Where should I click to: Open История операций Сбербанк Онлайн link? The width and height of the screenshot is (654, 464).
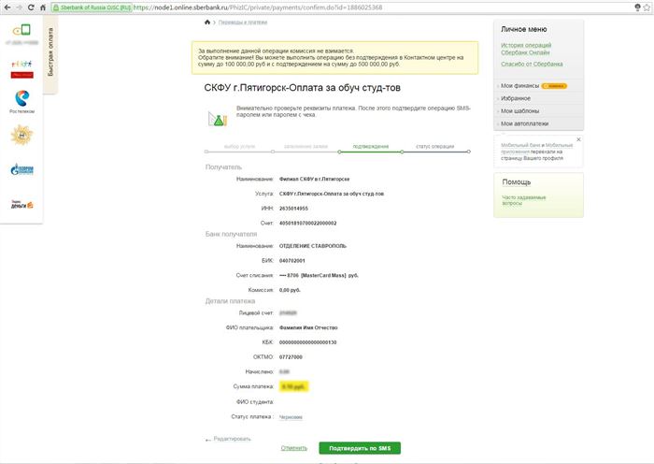[526, 49]
